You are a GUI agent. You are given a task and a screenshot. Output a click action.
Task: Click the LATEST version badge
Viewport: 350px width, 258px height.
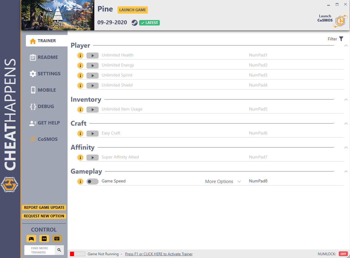click(x=149, y=23)
